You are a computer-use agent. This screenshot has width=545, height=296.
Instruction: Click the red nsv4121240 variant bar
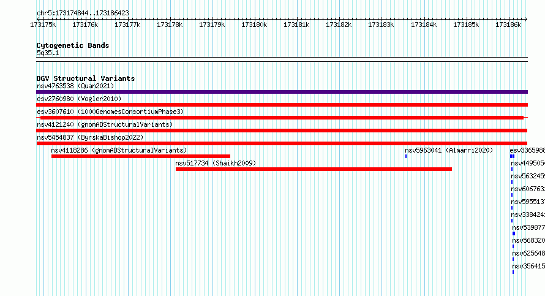[282, 131]
